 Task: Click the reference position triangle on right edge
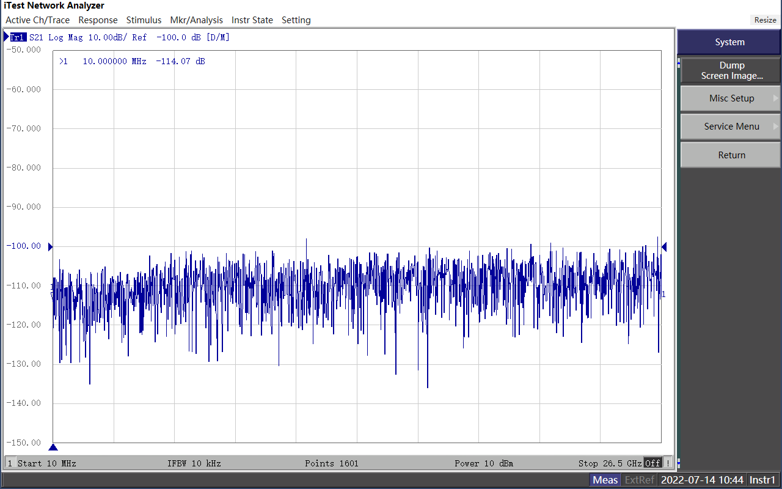tap(664, 247)
